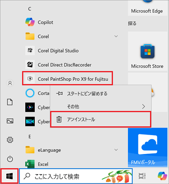Select その他 in the context menu
The image size is (169, 184).
[101, 106]
